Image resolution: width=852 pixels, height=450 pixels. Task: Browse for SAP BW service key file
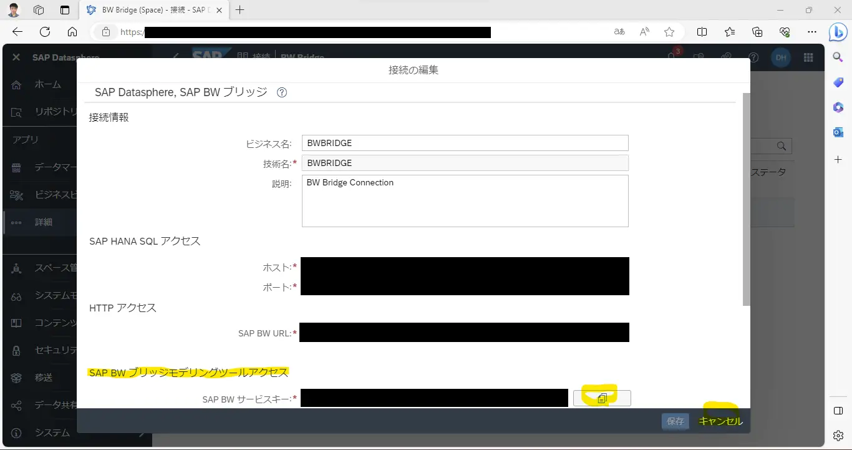coord(602,398)
